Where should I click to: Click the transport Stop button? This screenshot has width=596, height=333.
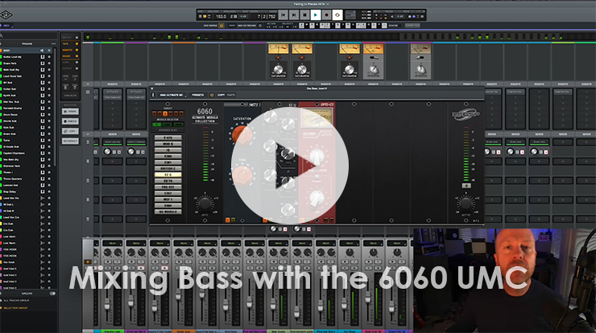[x=304, y=14]
